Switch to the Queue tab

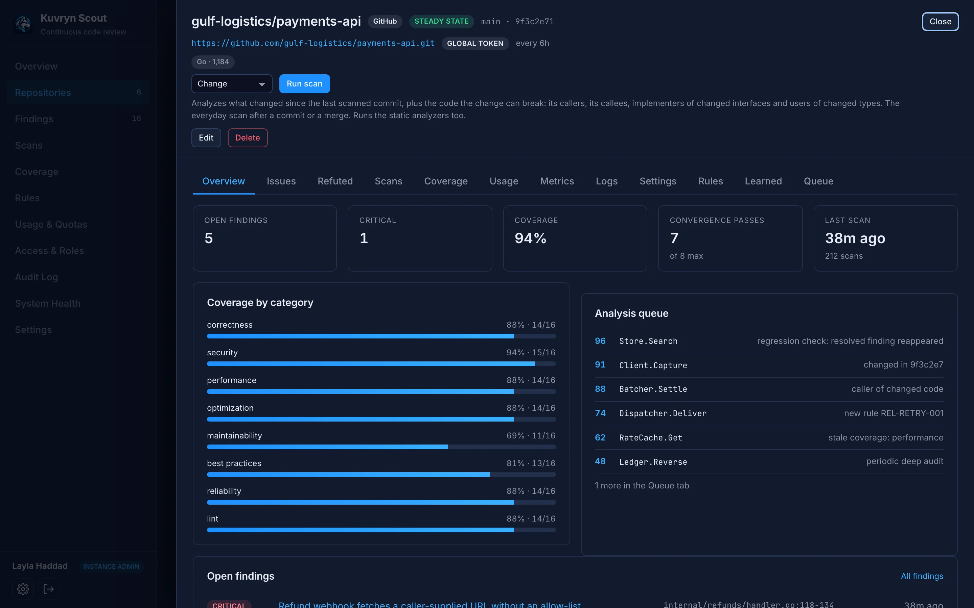(818, 181)
